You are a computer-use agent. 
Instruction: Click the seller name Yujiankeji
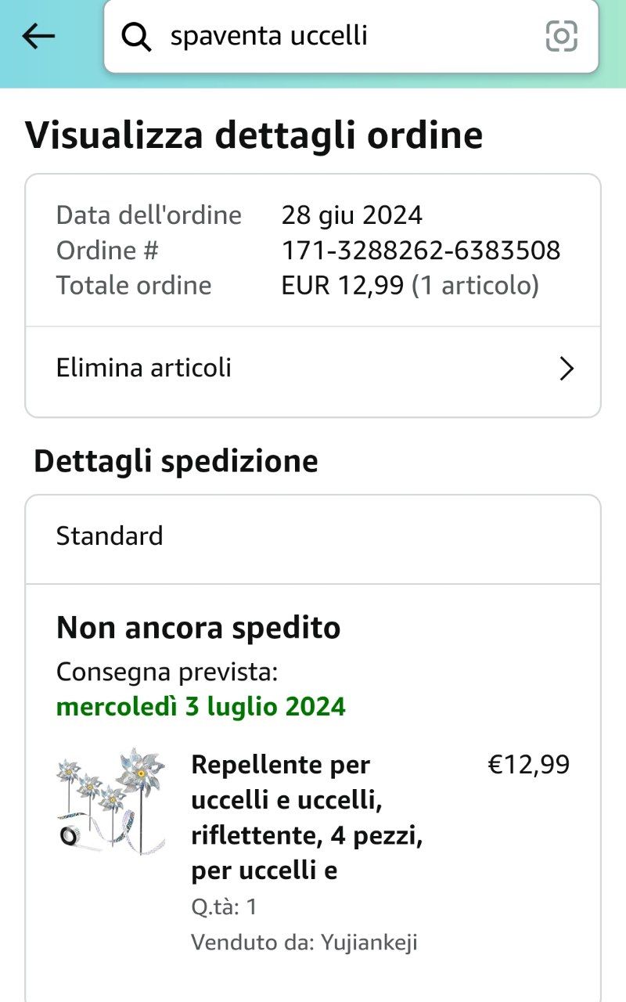(369, 943)
